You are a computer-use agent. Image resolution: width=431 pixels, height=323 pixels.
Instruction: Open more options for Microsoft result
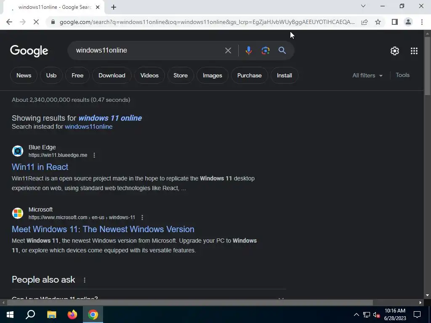[x=142, y=217]
